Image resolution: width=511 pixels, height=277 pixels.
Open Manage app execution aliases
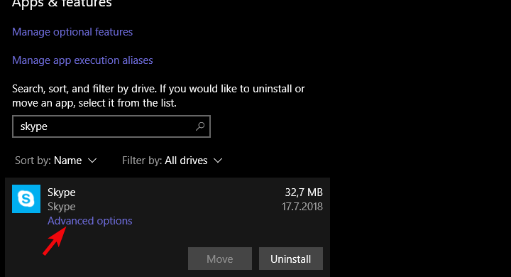[82, 60]
